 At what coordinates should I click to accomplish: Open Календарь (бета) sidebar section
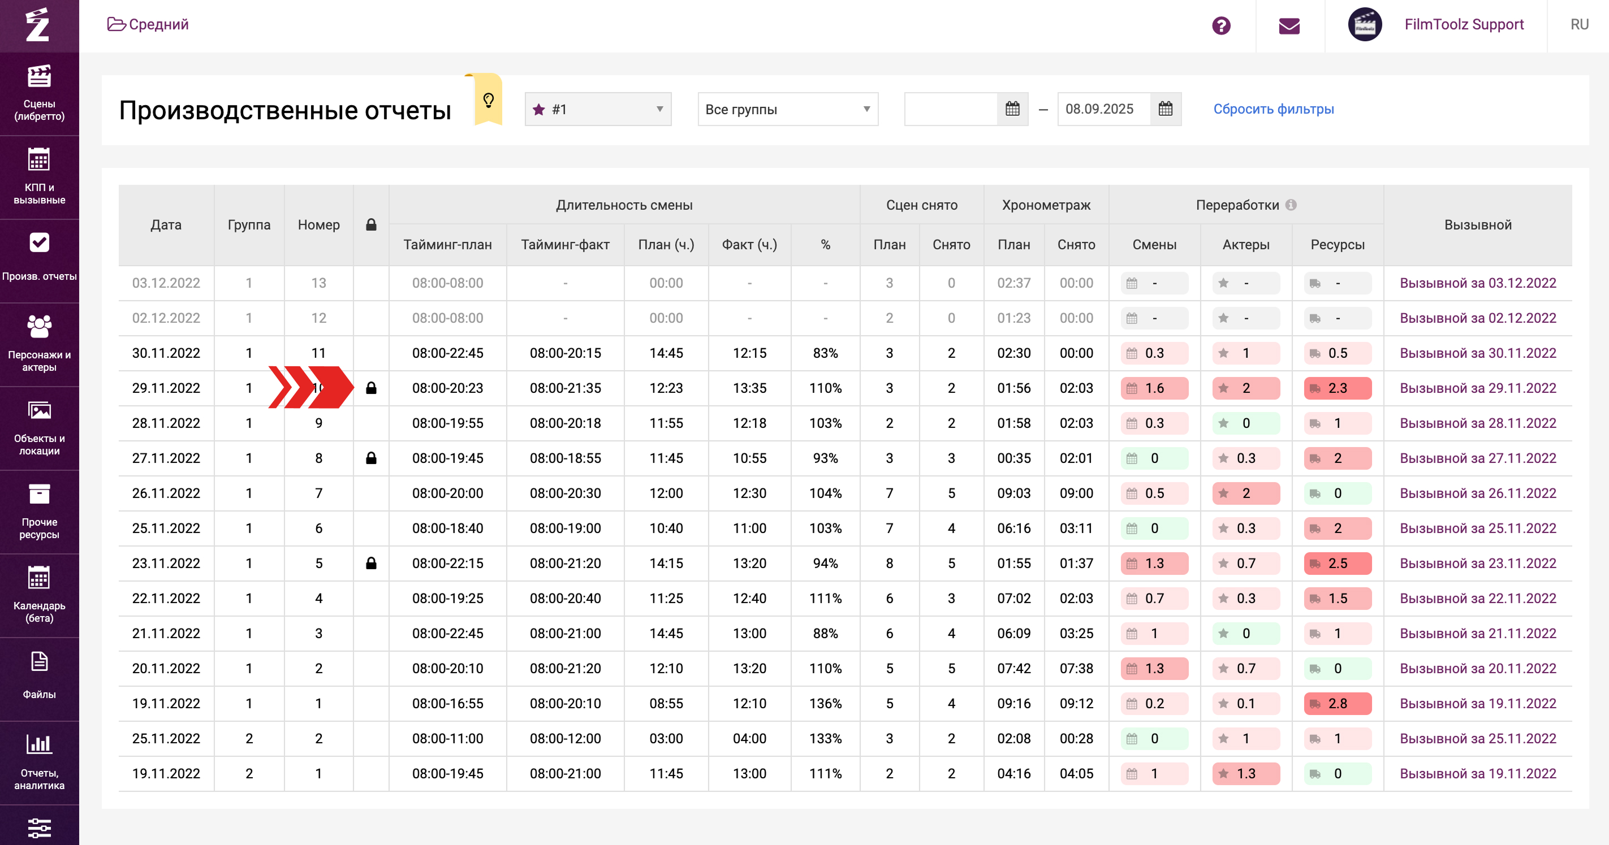point(40,595)
